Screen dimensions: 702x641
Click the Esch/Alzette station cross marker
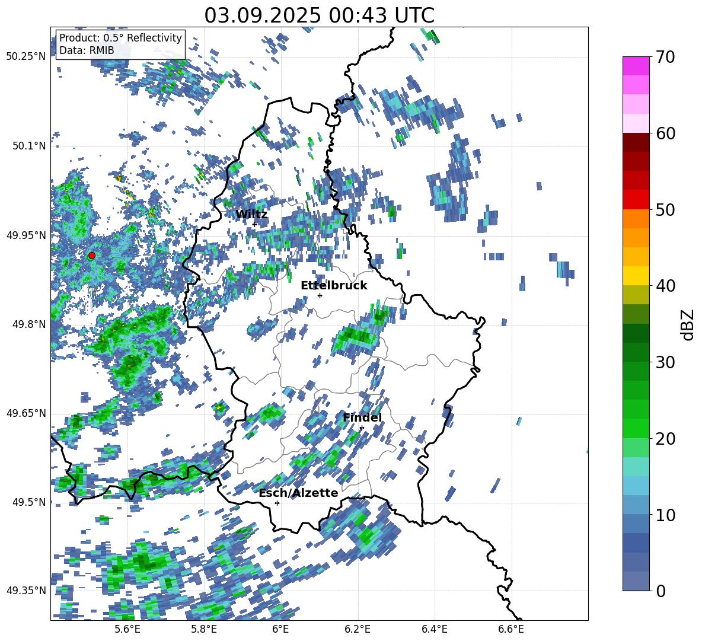click(277, 503)
